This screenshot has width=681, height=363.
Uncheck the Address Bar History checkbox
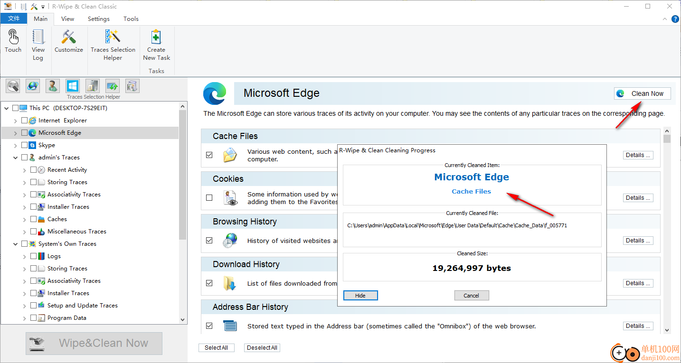coord(209,326)
